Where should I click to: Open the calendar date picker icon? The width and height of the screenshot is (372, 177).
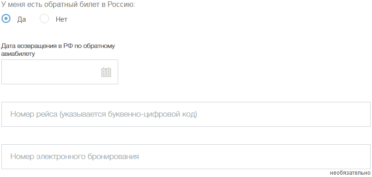click(x=106, y=72)
